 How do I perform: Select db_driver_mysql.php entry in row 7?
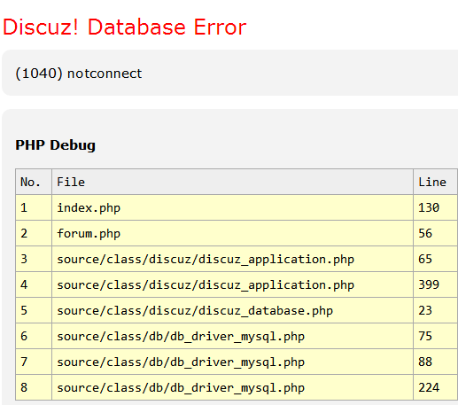pyautogui.click(x=232, y=362)
